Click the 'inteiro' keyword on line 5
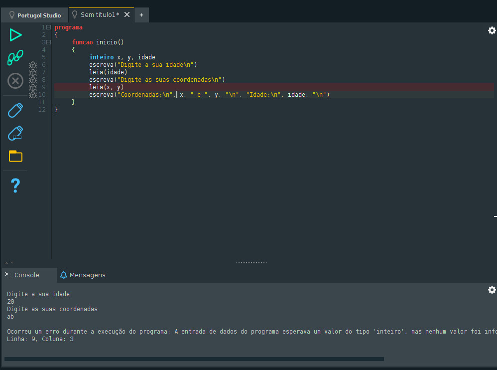Viewport: 497px width, 370px height. pyautogui.click(x=102, y=57)
